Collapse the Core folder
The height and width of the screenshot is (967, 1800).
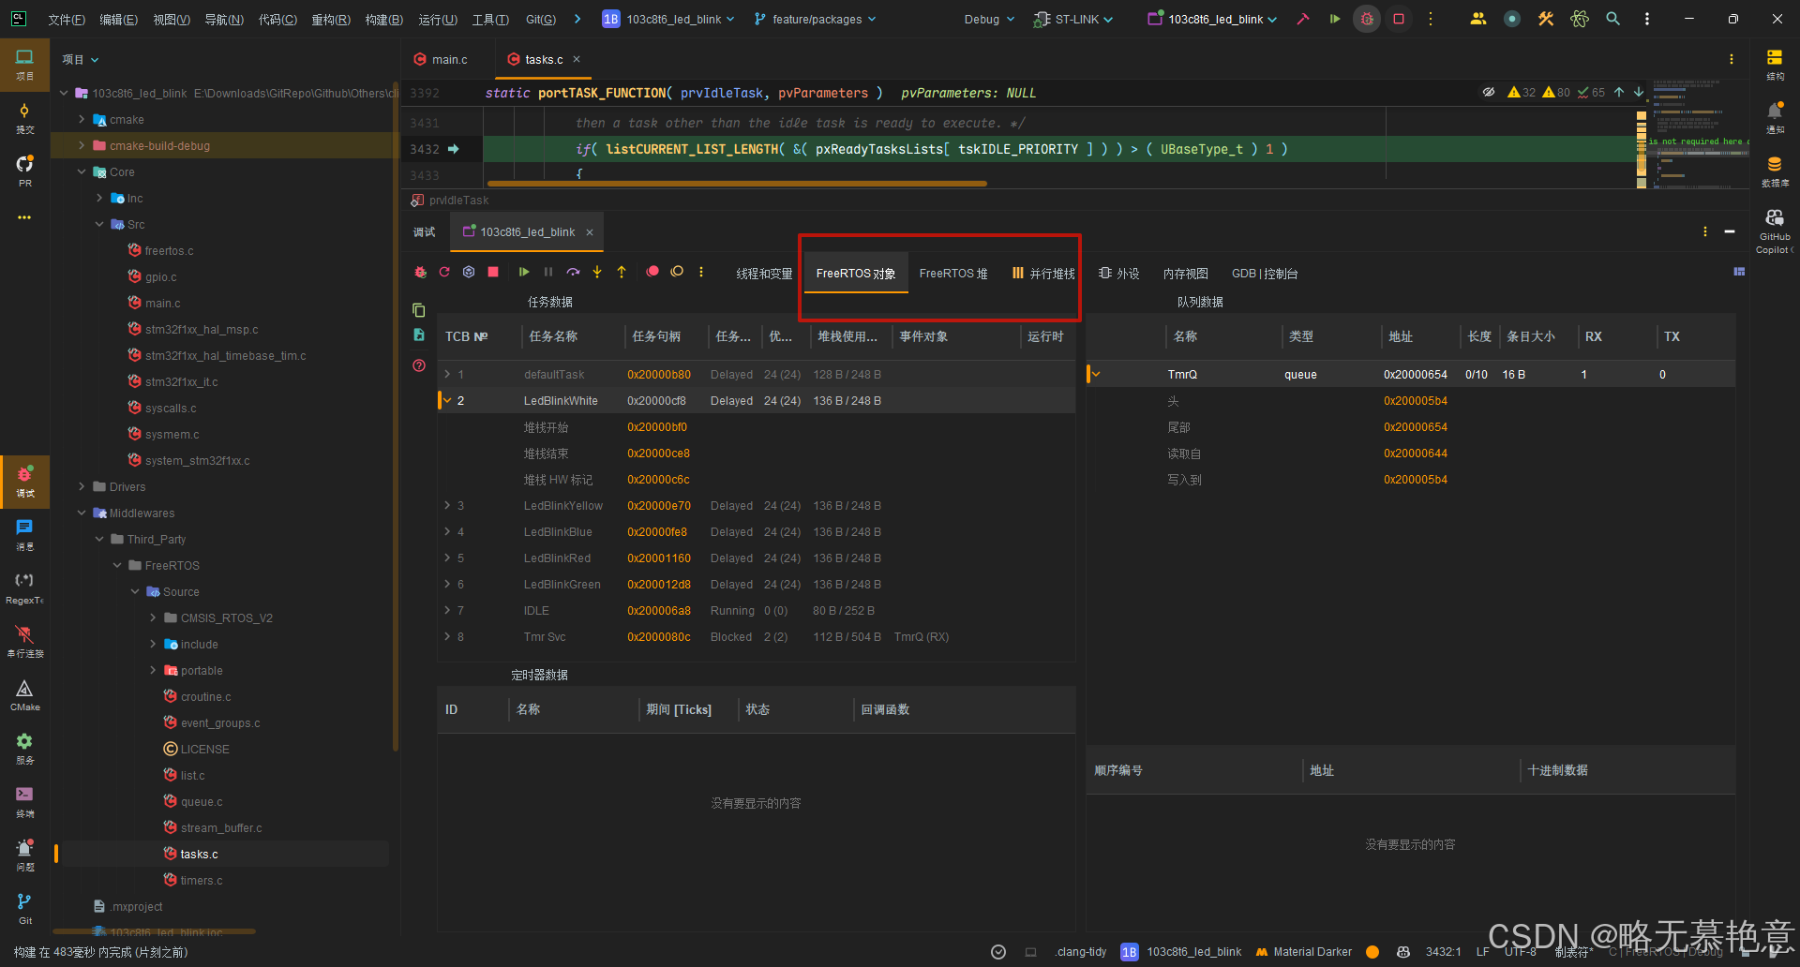pyautogui.click(x=82, y=171)
